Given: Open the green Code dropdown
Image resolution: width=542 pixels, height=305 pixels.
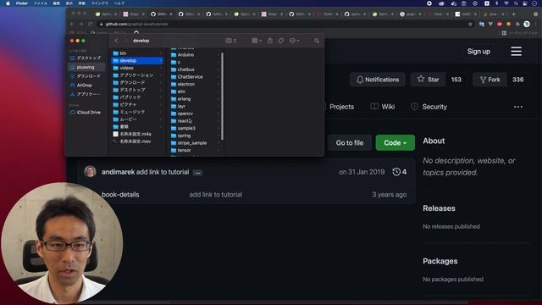Looking at the screenshot, I should click(x=395, y=143).
